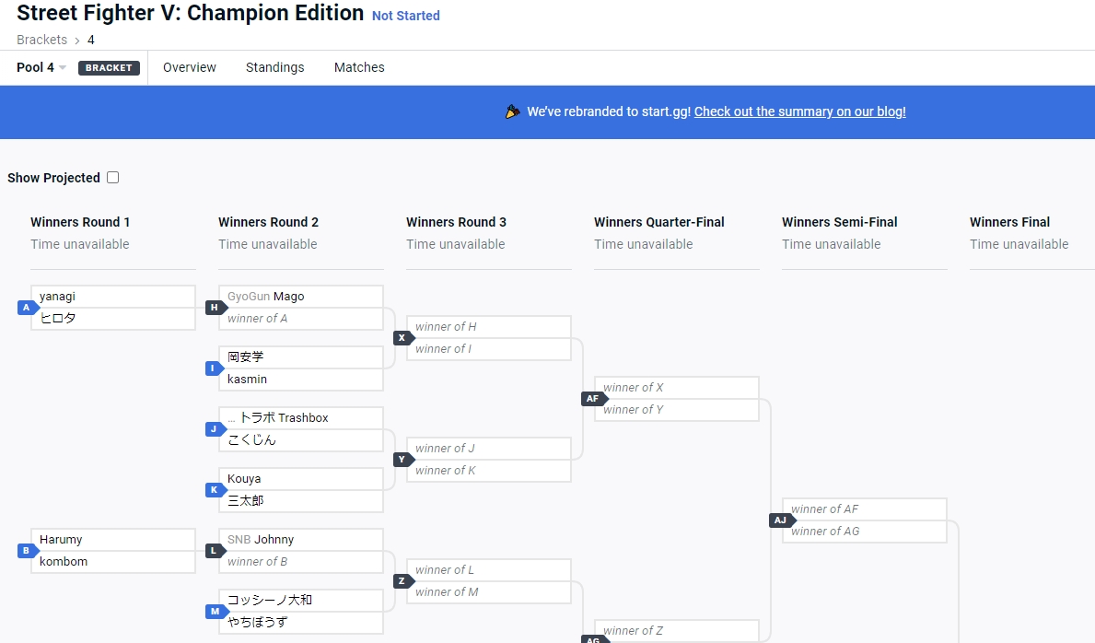Go to Brackets breadcrumb link

coord(41,40)
